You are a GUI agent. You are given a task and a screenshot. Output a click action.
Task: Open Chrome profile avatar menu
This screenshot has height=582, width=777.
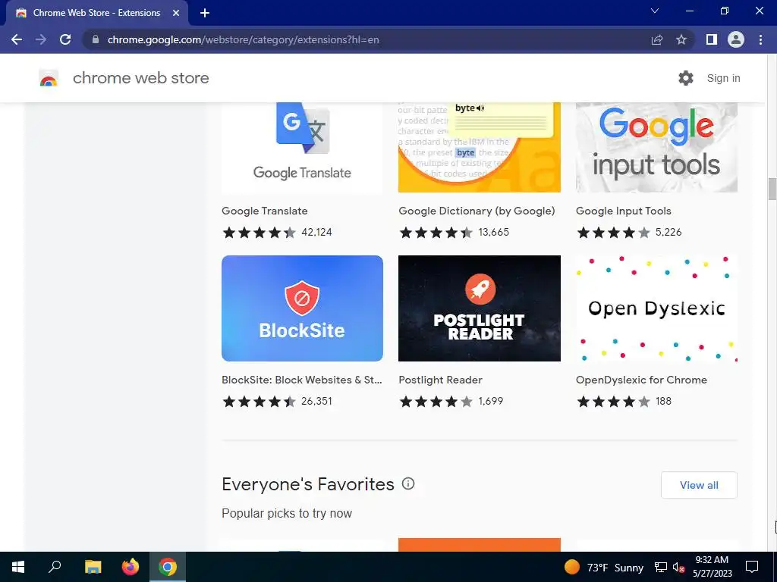point(736,39)
